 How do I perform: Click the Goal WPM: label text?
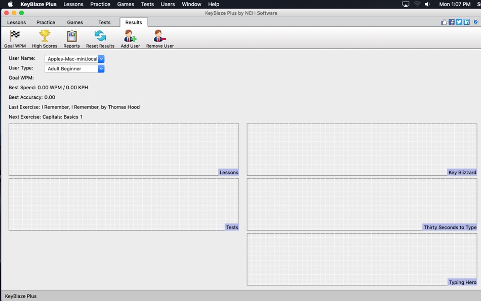(21, 78)
